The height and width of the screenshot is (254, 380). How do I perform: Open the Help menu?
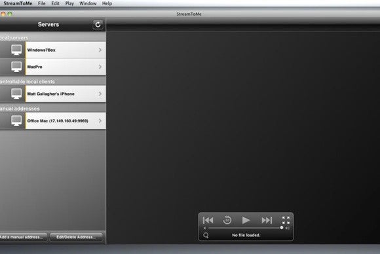[107, 3]
